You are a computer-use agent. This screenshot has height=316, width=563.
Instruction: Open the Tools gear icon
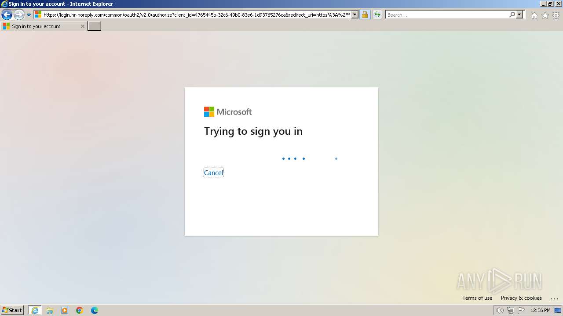pos(556,15)
